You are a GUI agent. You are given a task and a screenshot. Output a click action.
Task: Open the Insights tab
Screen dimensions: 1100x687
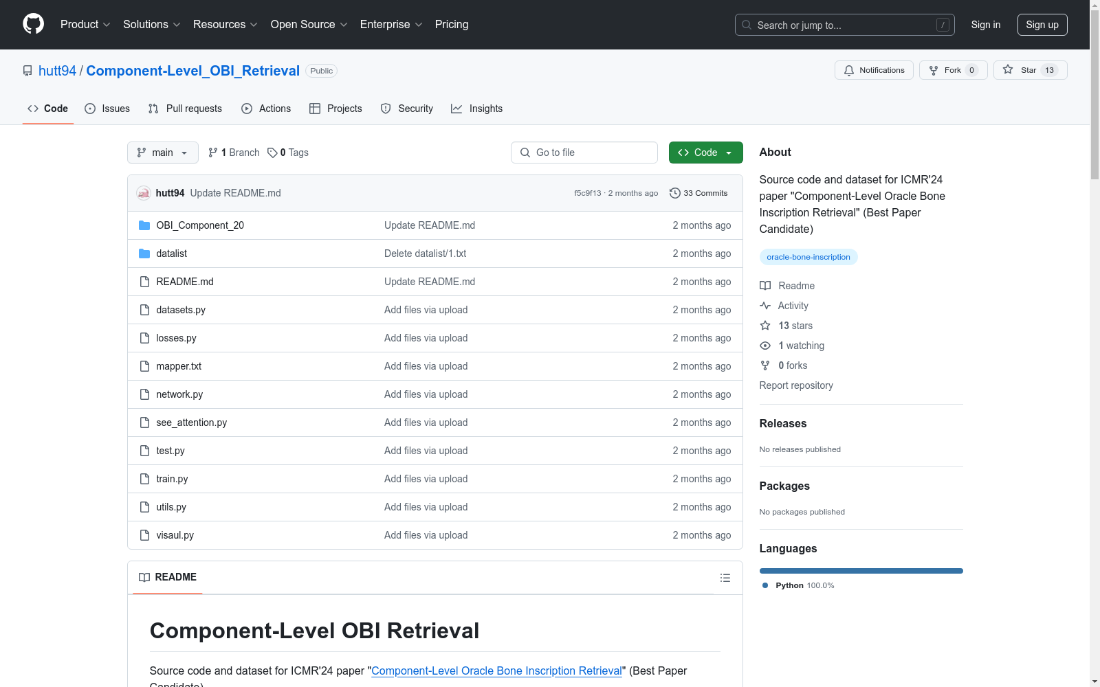point(476,109)
